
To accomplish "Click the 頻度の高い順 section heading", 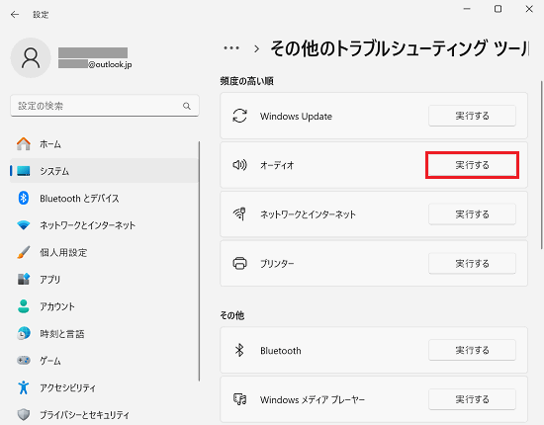I will [x=246, y=81].
